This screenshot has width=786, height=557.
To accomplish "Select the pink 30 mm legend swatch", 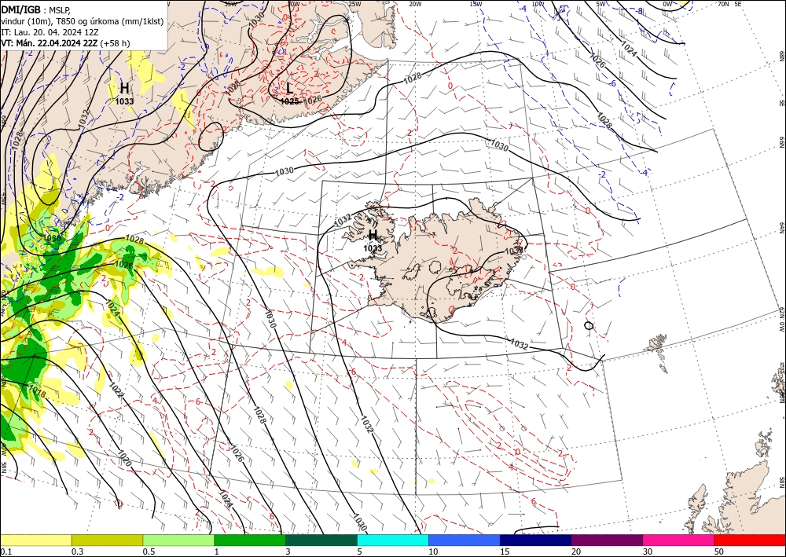I will tap(679, 540).
